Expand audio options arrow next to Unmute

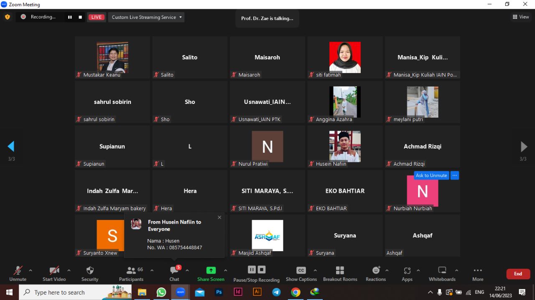coord(31,270)
